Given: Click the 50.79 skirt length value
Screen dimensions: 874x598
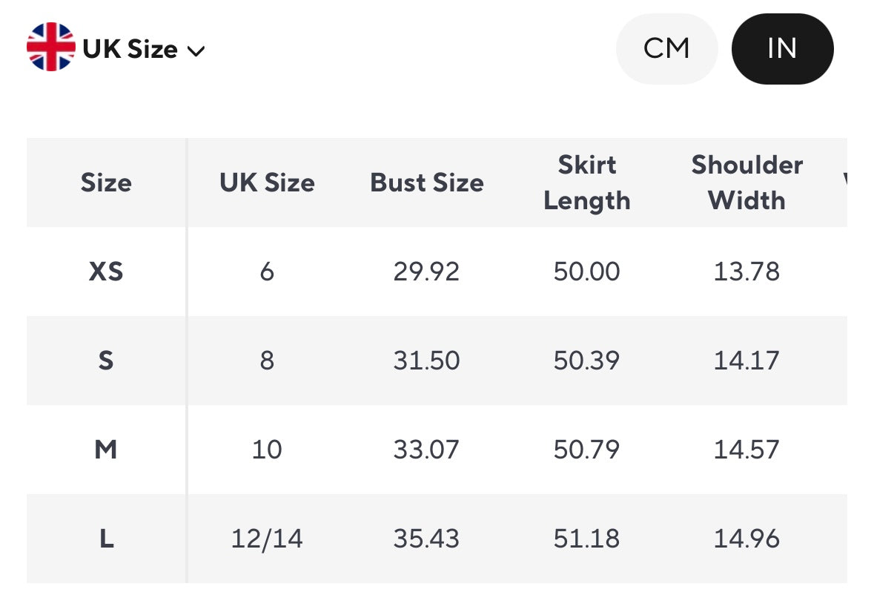Looking at the screenshot, I should click(x=587, y=450).
